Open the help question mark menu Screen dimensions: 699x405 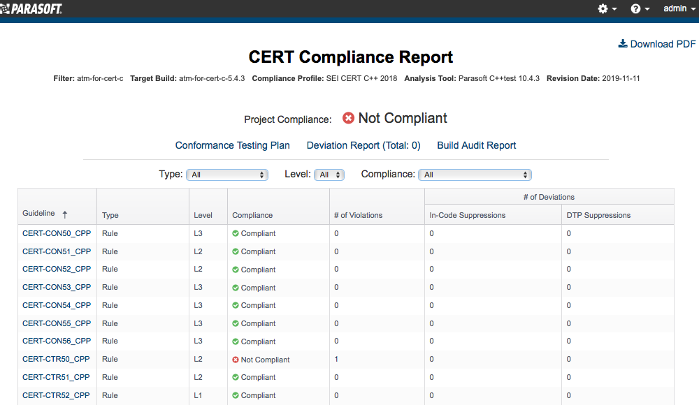coord(640,8)
